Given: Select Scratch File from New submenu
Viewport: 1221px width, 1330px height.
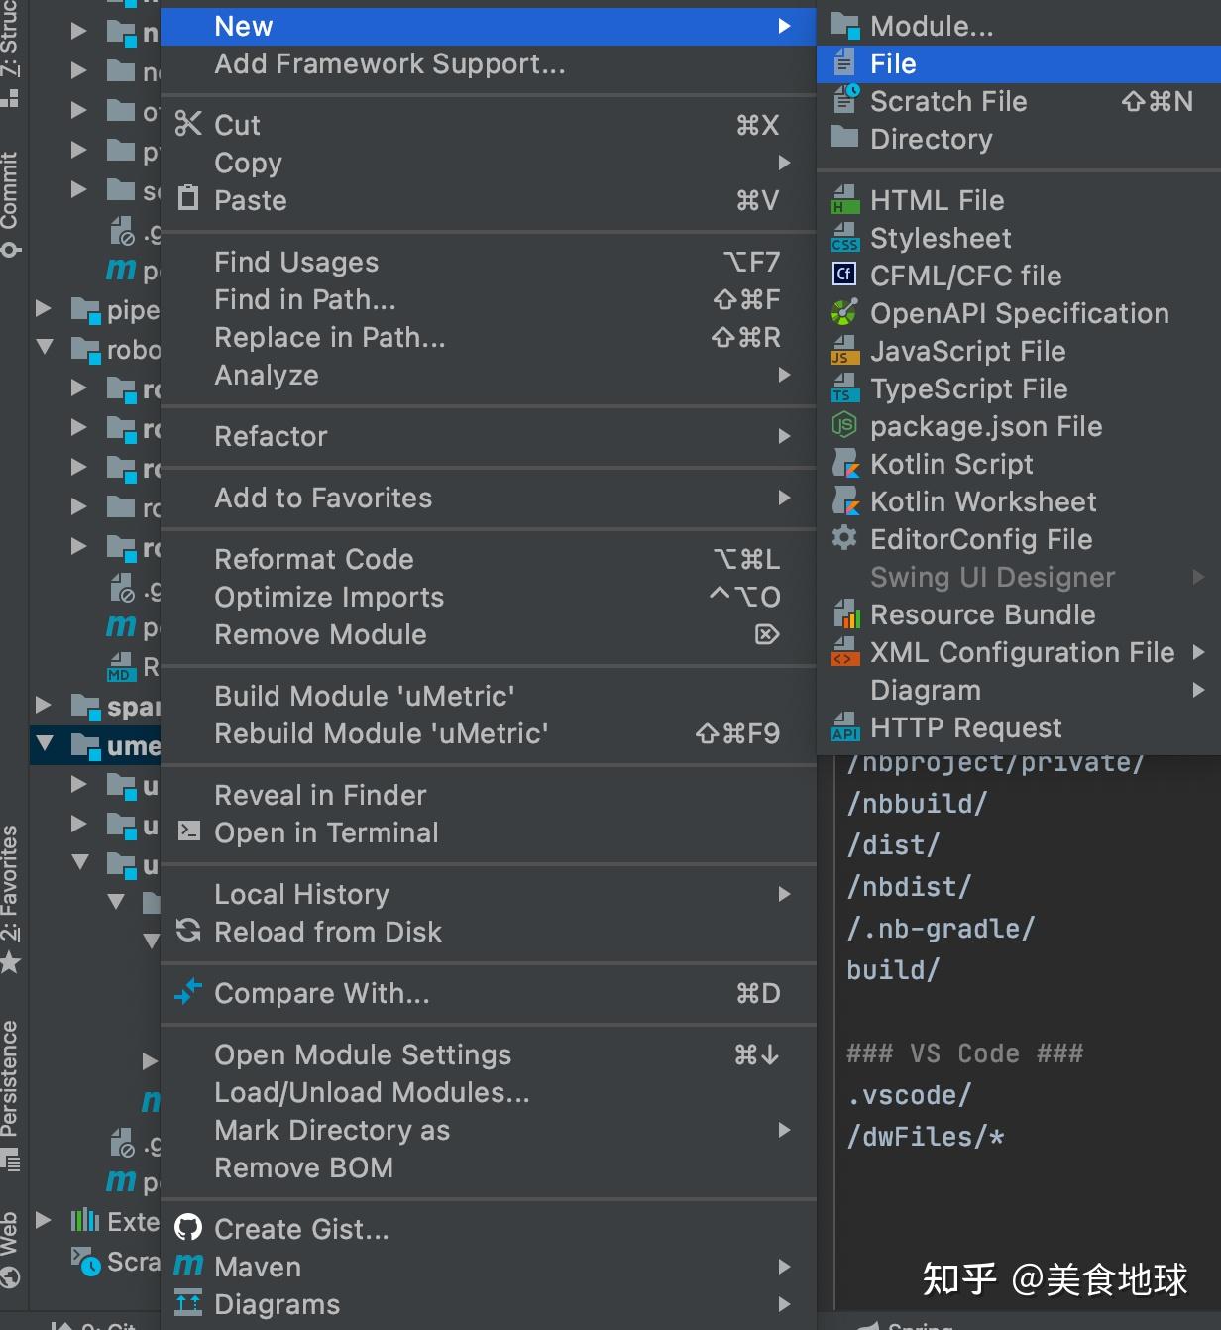Looking at the screenshot, I should 947,101.
